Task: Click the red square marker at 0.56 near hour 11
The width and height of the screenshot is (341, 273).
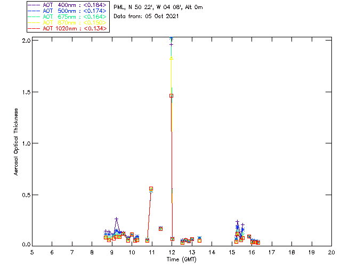Action: tap(151, 189)
